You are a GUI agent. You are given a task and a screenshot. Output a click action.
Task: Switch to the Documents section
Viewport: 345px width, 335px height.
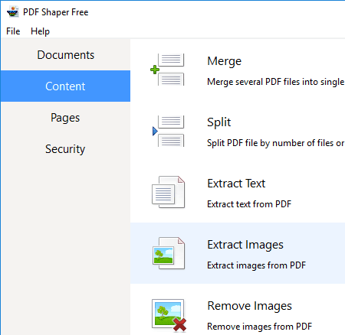(66, 55)
